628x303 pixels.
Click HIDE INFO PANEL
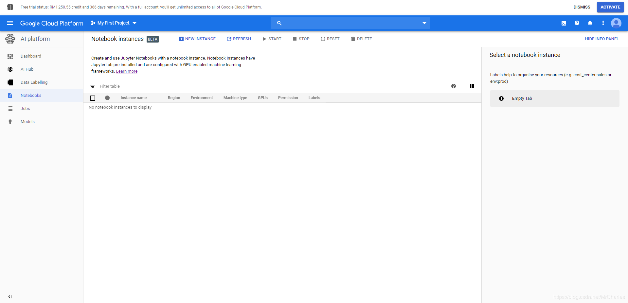[602, 39]
